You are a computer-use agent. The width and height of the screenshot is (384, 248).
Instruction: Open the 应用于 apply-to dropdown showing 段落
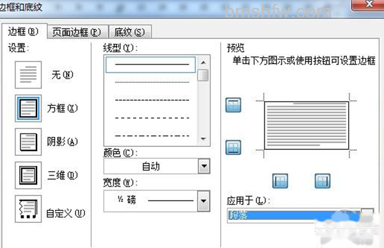pos(301,215)
